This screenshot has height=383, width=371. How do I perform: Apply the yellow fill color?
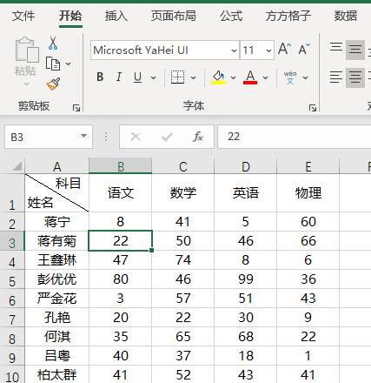coord(218,77)
